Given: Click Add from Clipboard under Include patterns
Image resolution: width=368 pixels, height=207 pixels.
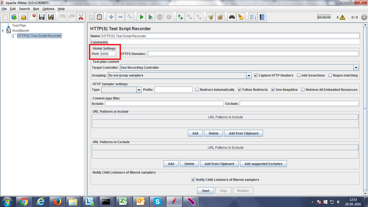Looking at the screenshot, I should pyautogui.click(x=244, y=133).
